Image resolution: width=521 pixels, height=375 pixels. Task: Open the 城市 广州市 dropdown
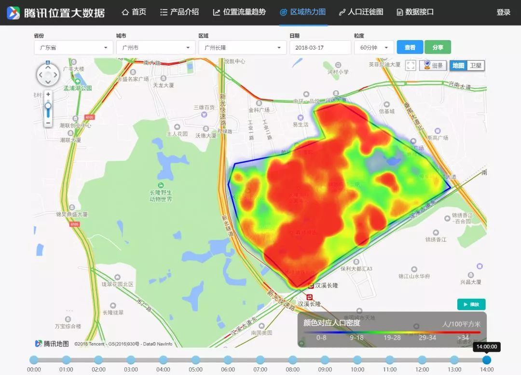[155, 48]
